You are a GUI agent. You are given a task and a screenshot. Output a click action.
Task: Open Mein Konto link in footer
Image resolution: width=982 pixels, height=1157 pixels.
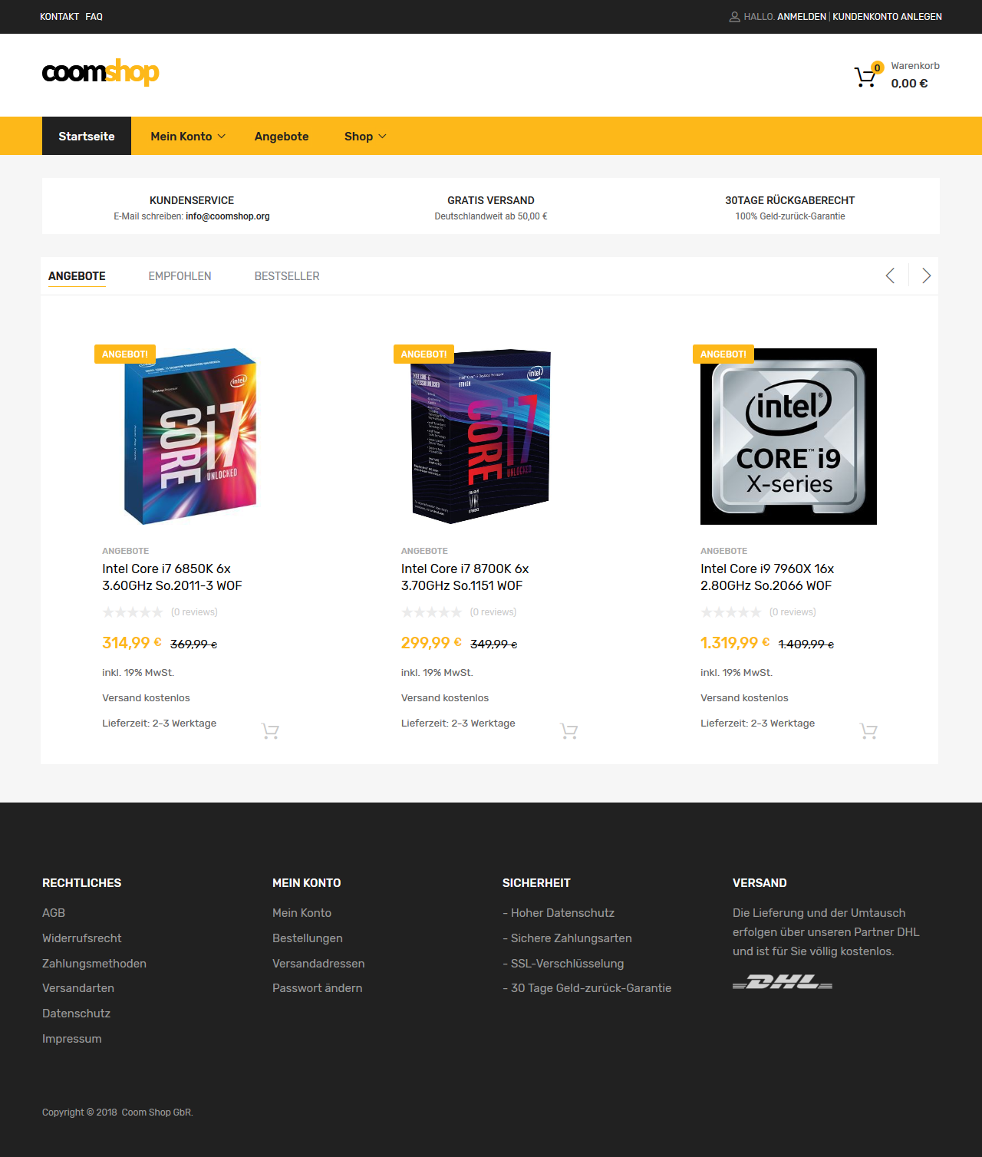(302, 913)
